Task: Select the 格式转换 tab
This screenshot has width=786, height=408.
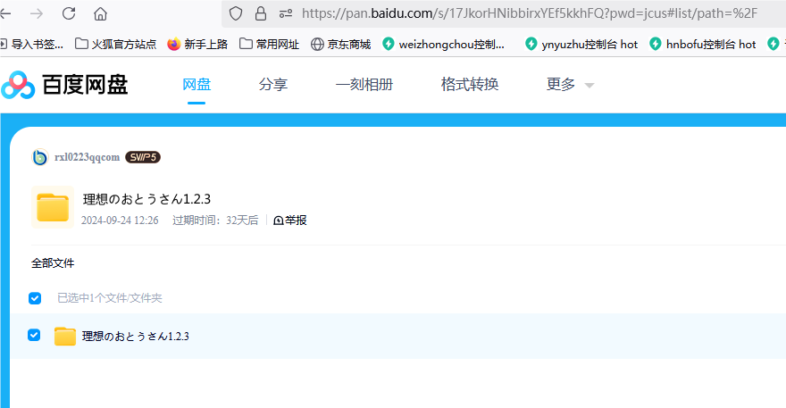Action: [x=470, y=85]
